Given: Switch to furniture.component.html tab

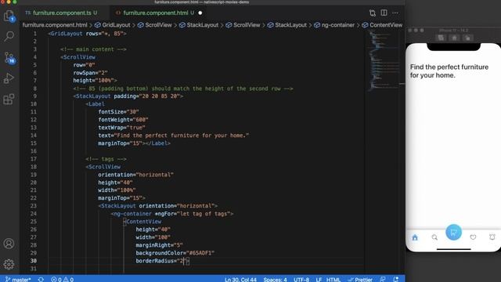Looking at the screenshot, I should (x=155, y=13).
